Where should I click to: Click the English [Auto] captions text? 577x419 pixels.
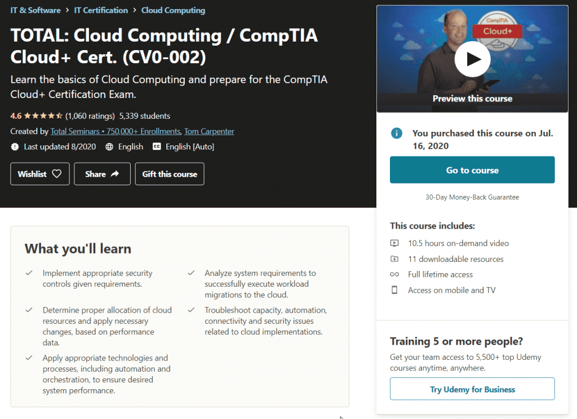(190, 147)
